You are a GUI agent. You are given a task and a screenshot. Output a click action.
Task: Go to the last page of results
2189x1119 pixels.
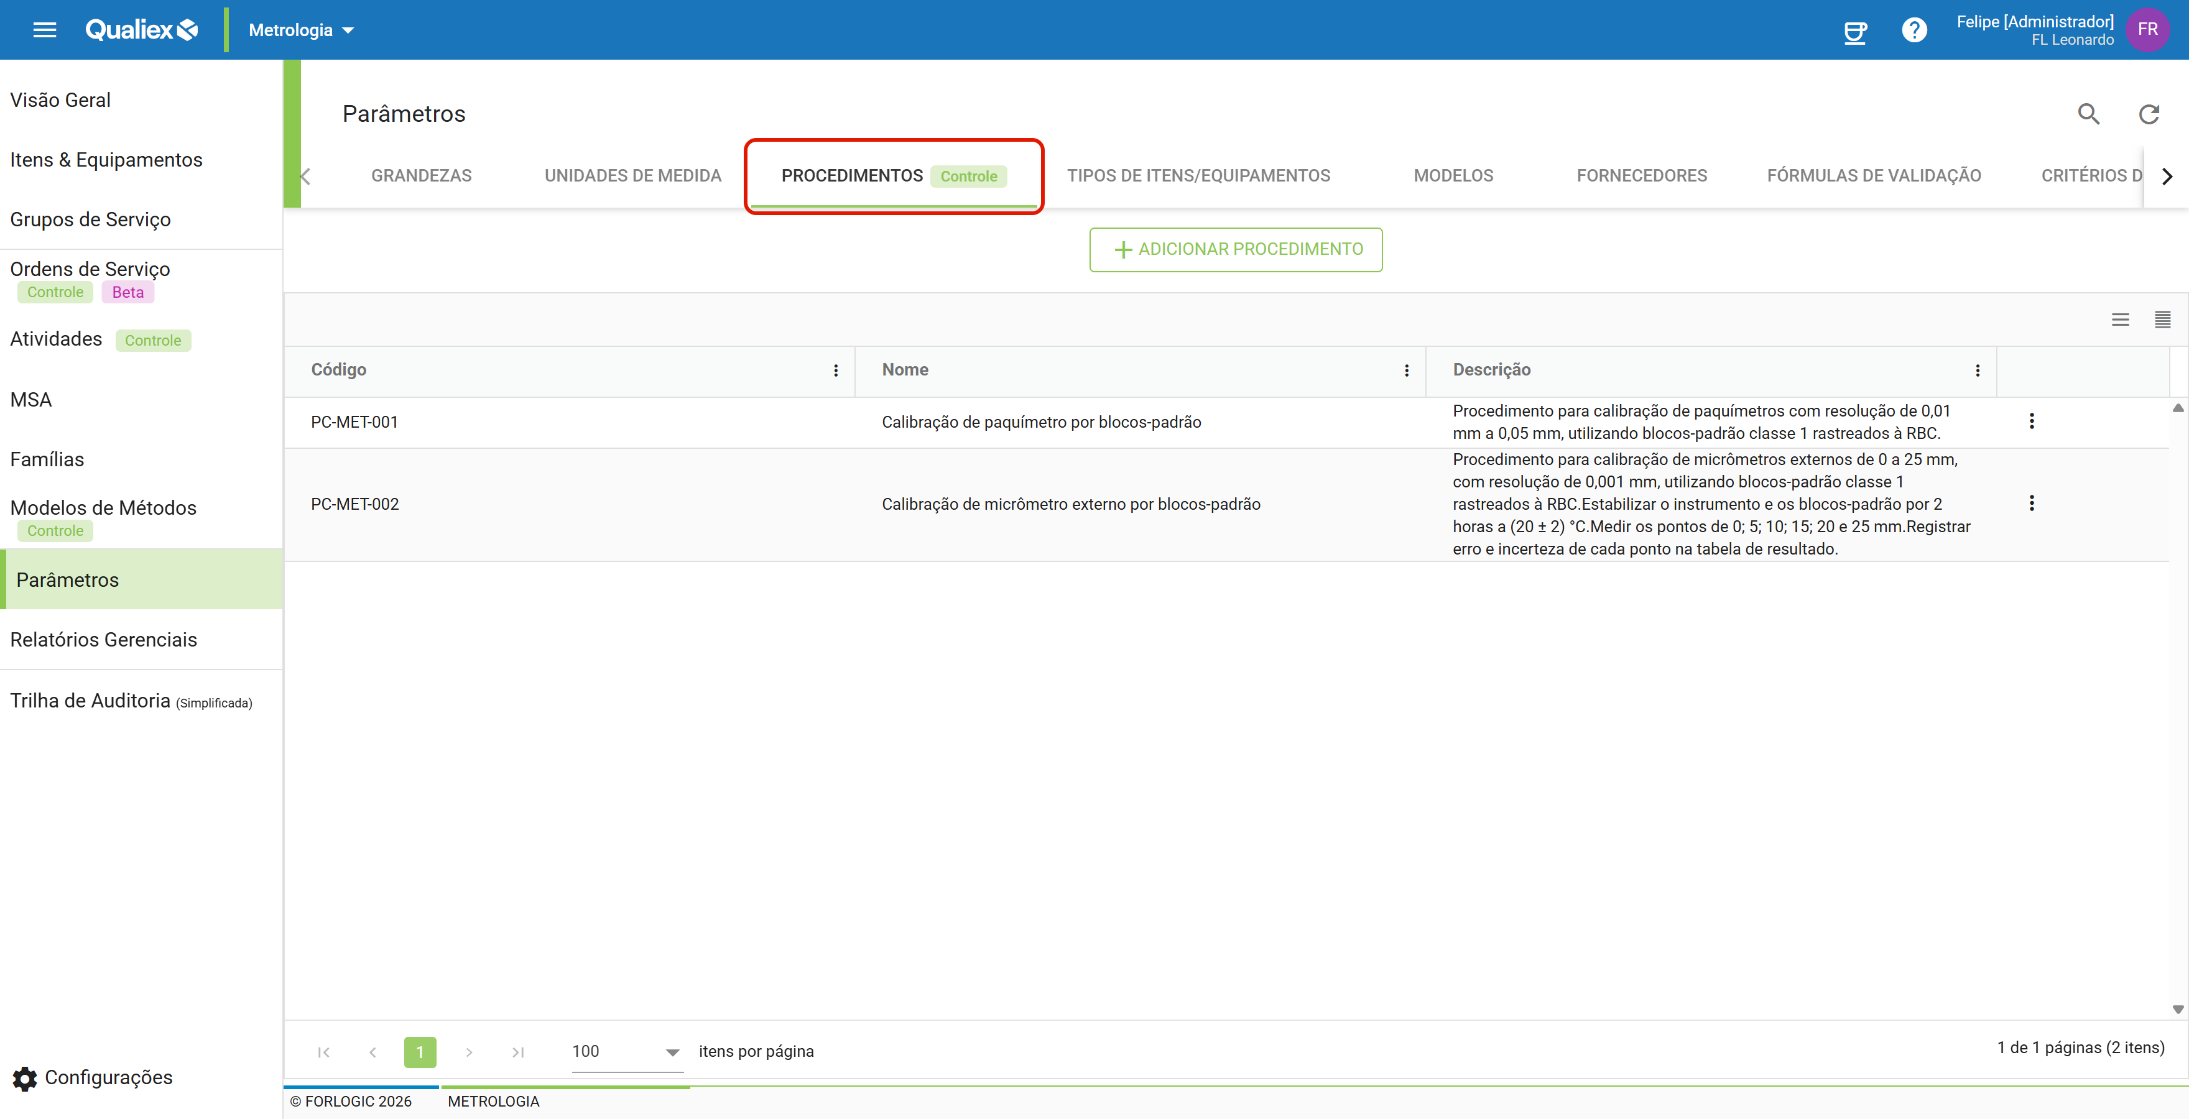click(x=517, y=1052)
